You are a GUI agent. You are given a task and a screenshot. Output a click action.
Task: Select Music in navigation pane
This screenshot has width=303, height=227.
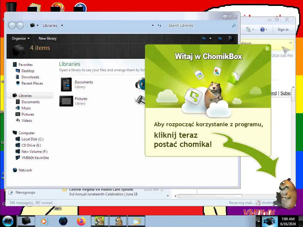(x=26, y=108)
